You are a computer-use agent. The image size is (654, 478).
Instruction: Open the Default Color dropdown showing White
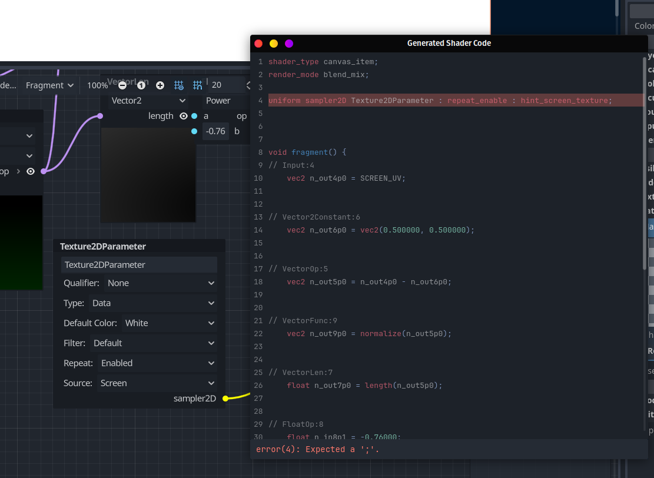click(169, 323)
